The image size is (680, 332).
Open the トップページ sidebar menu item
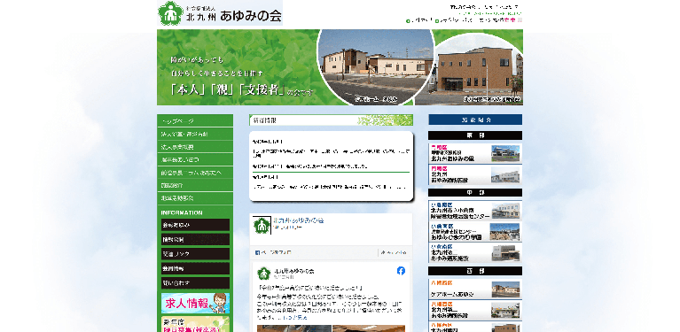coord(195,120)
